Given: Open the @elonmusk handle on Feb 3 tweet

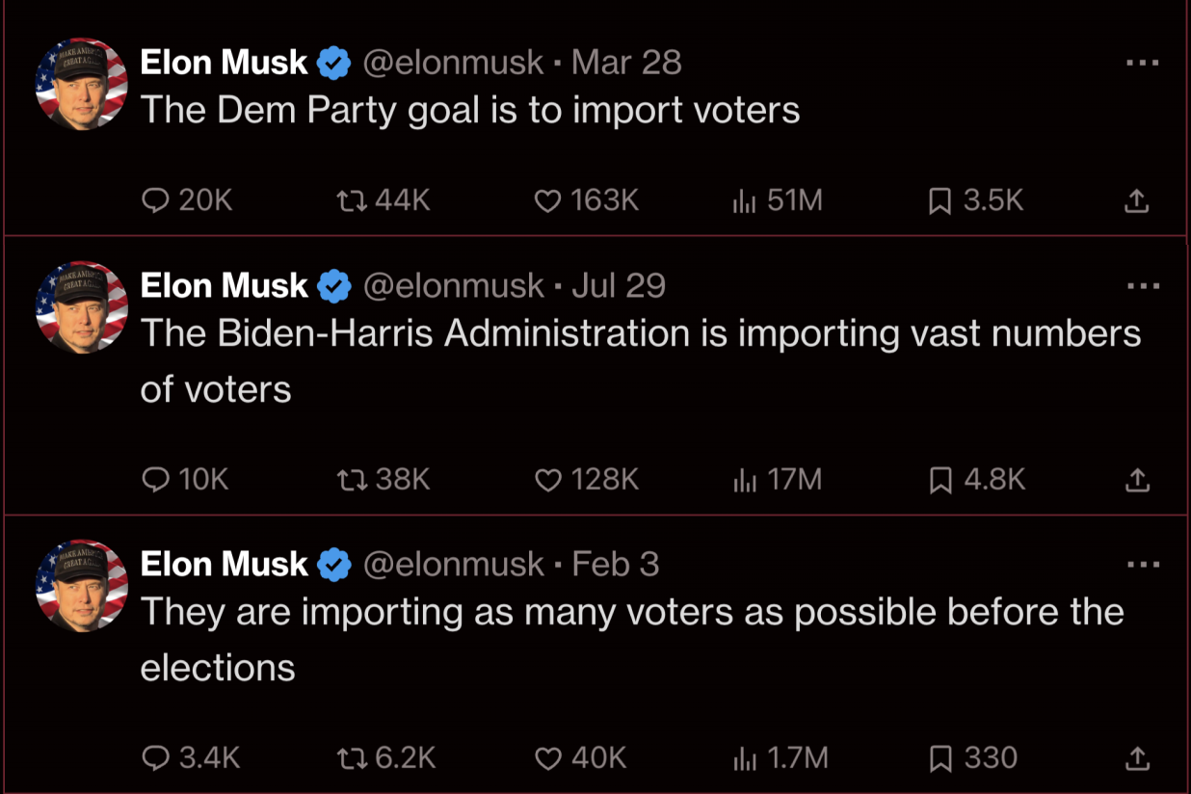Looking at the screenshot, I should coord(453,564).
